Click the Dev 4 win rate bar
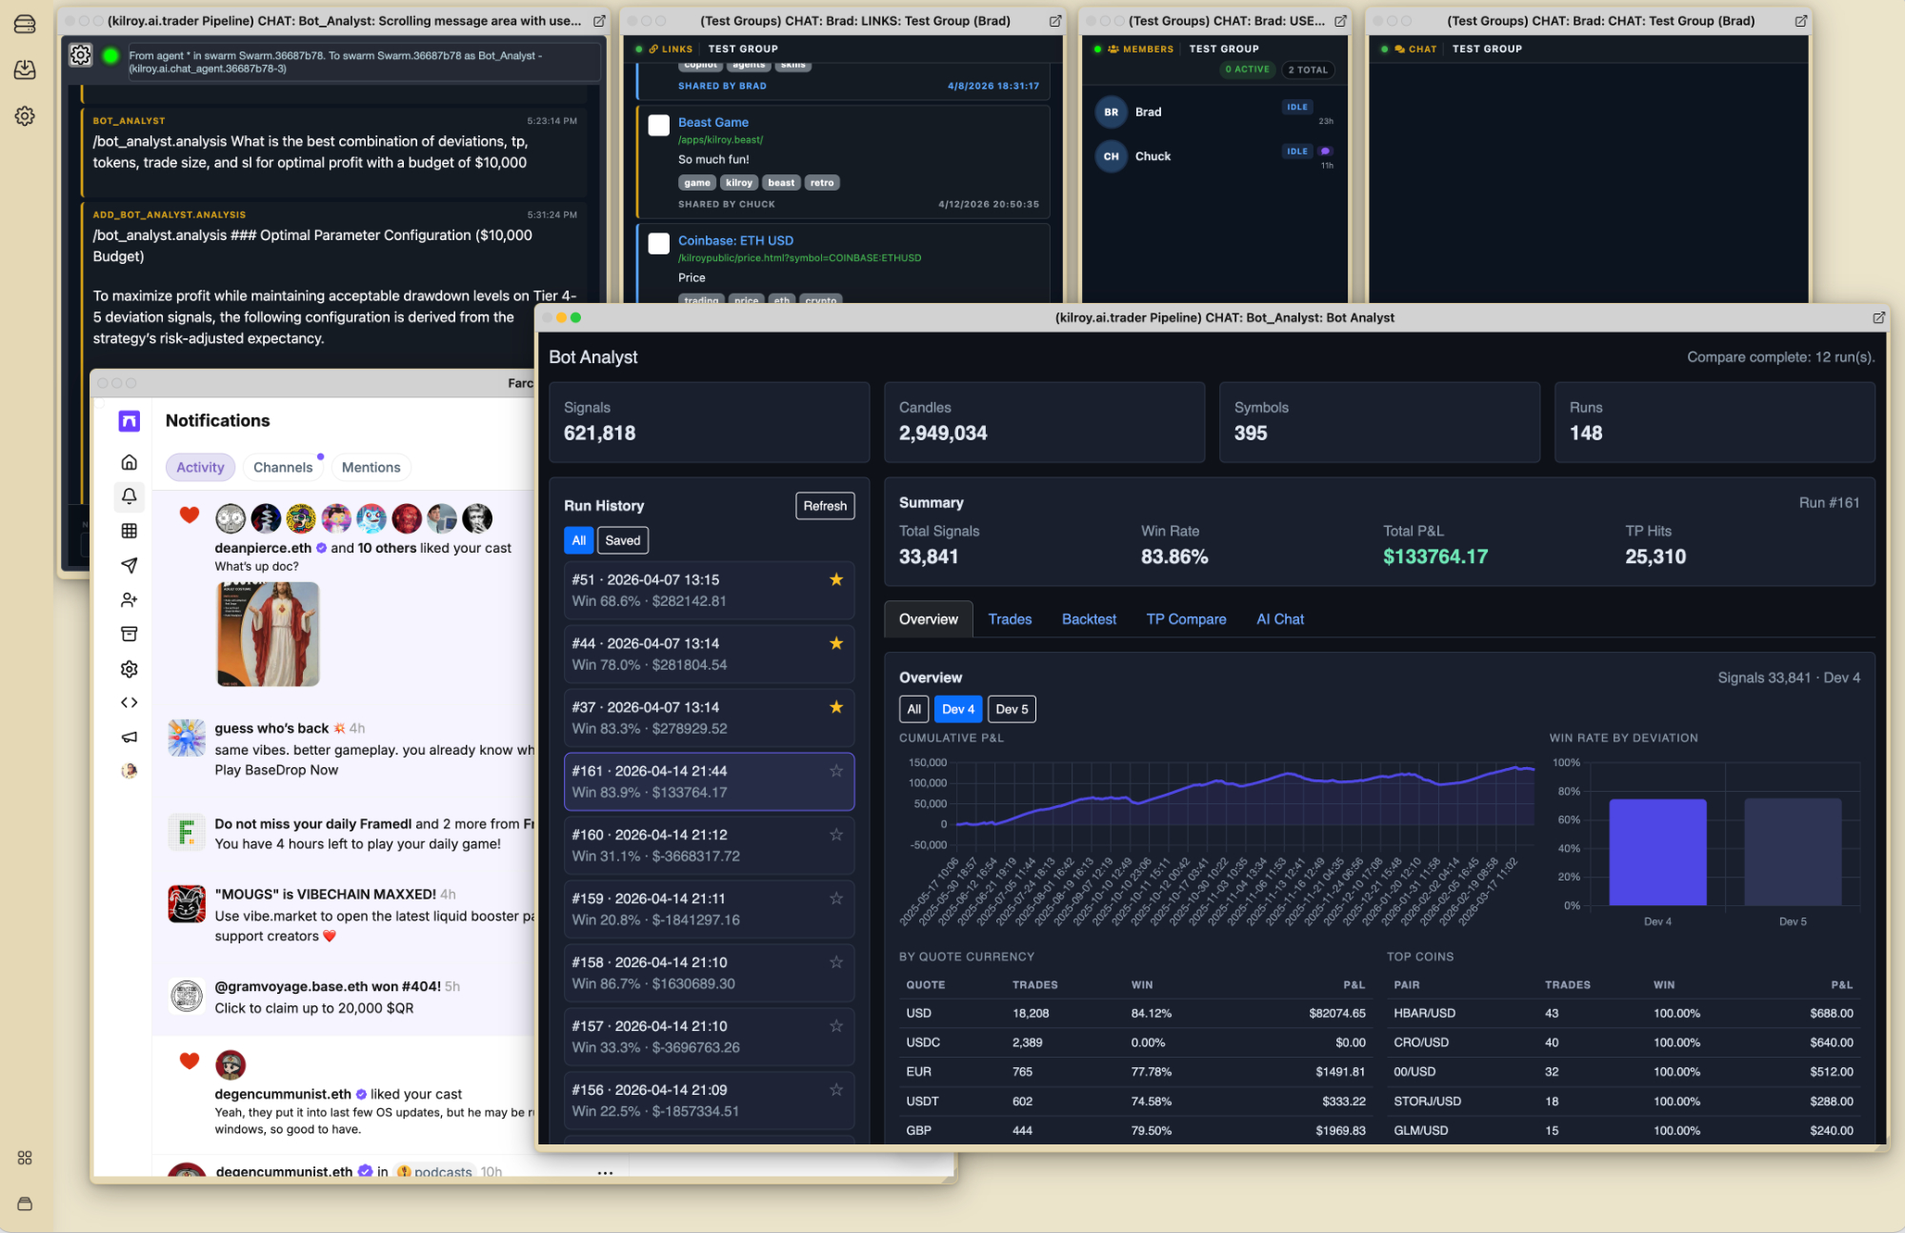 tap(1656, 852)
